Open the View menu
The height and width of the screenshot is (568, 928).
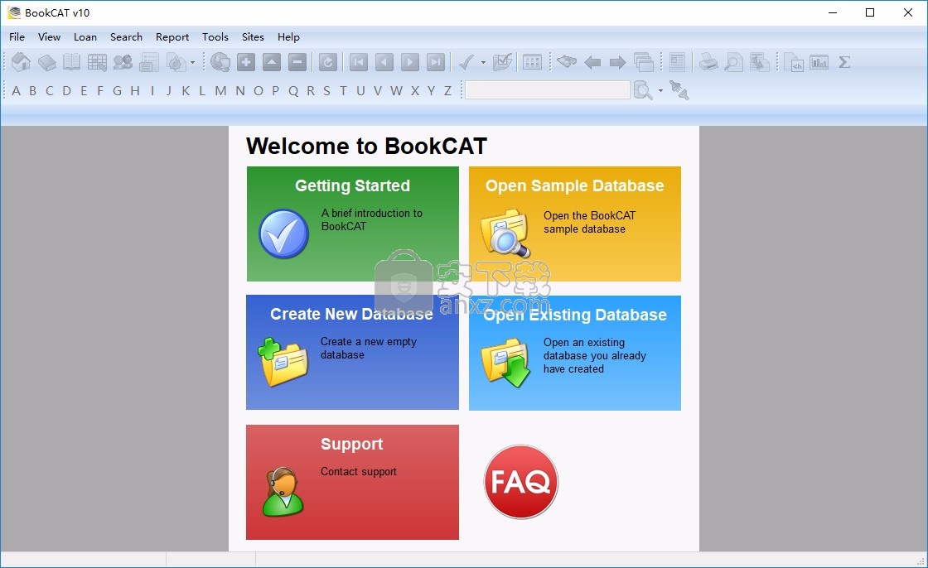tap(49, 36)
